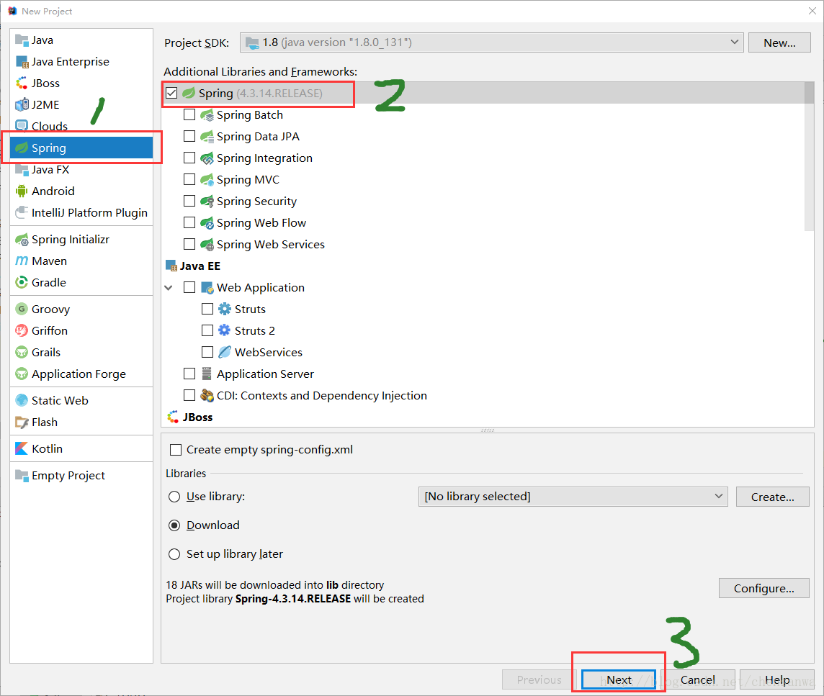This screenshot has height=696, width=824.
Task: Choose the Kotlin project icon
Action: click(22, 448)
